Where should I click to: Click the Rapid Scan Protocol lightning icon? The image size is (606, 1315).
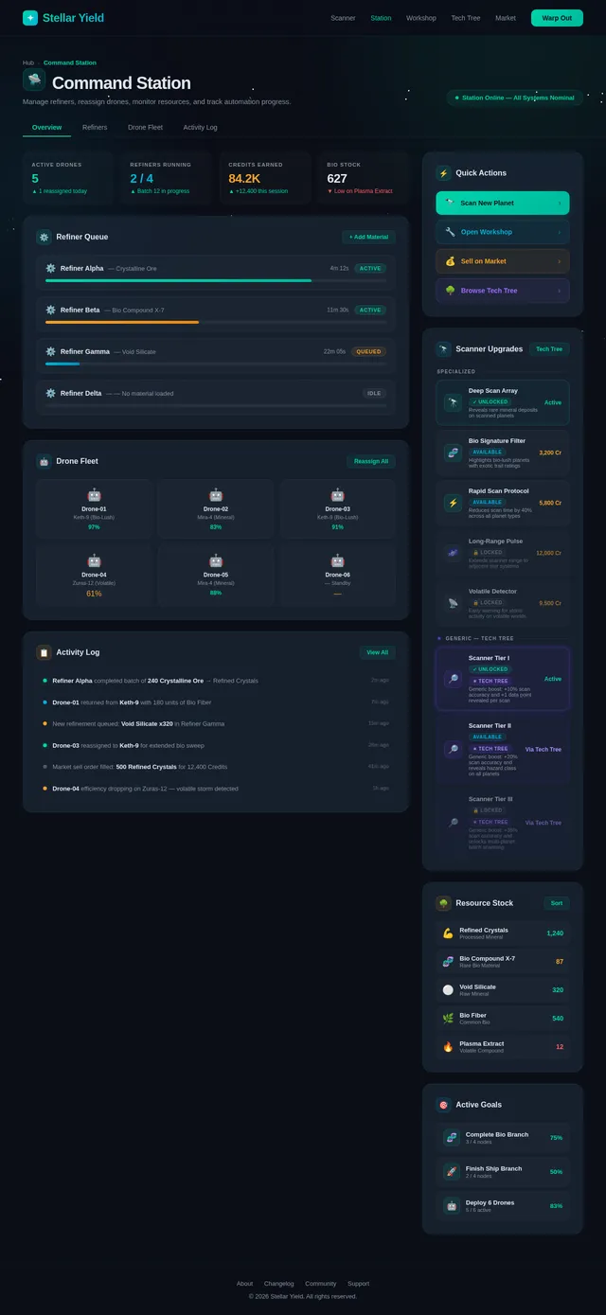tap(453, 503)
